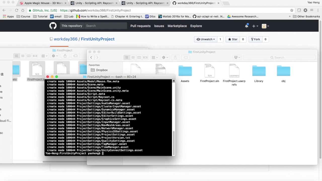Expand the hidden bookmarks overflow chevron

coord(290,16)
